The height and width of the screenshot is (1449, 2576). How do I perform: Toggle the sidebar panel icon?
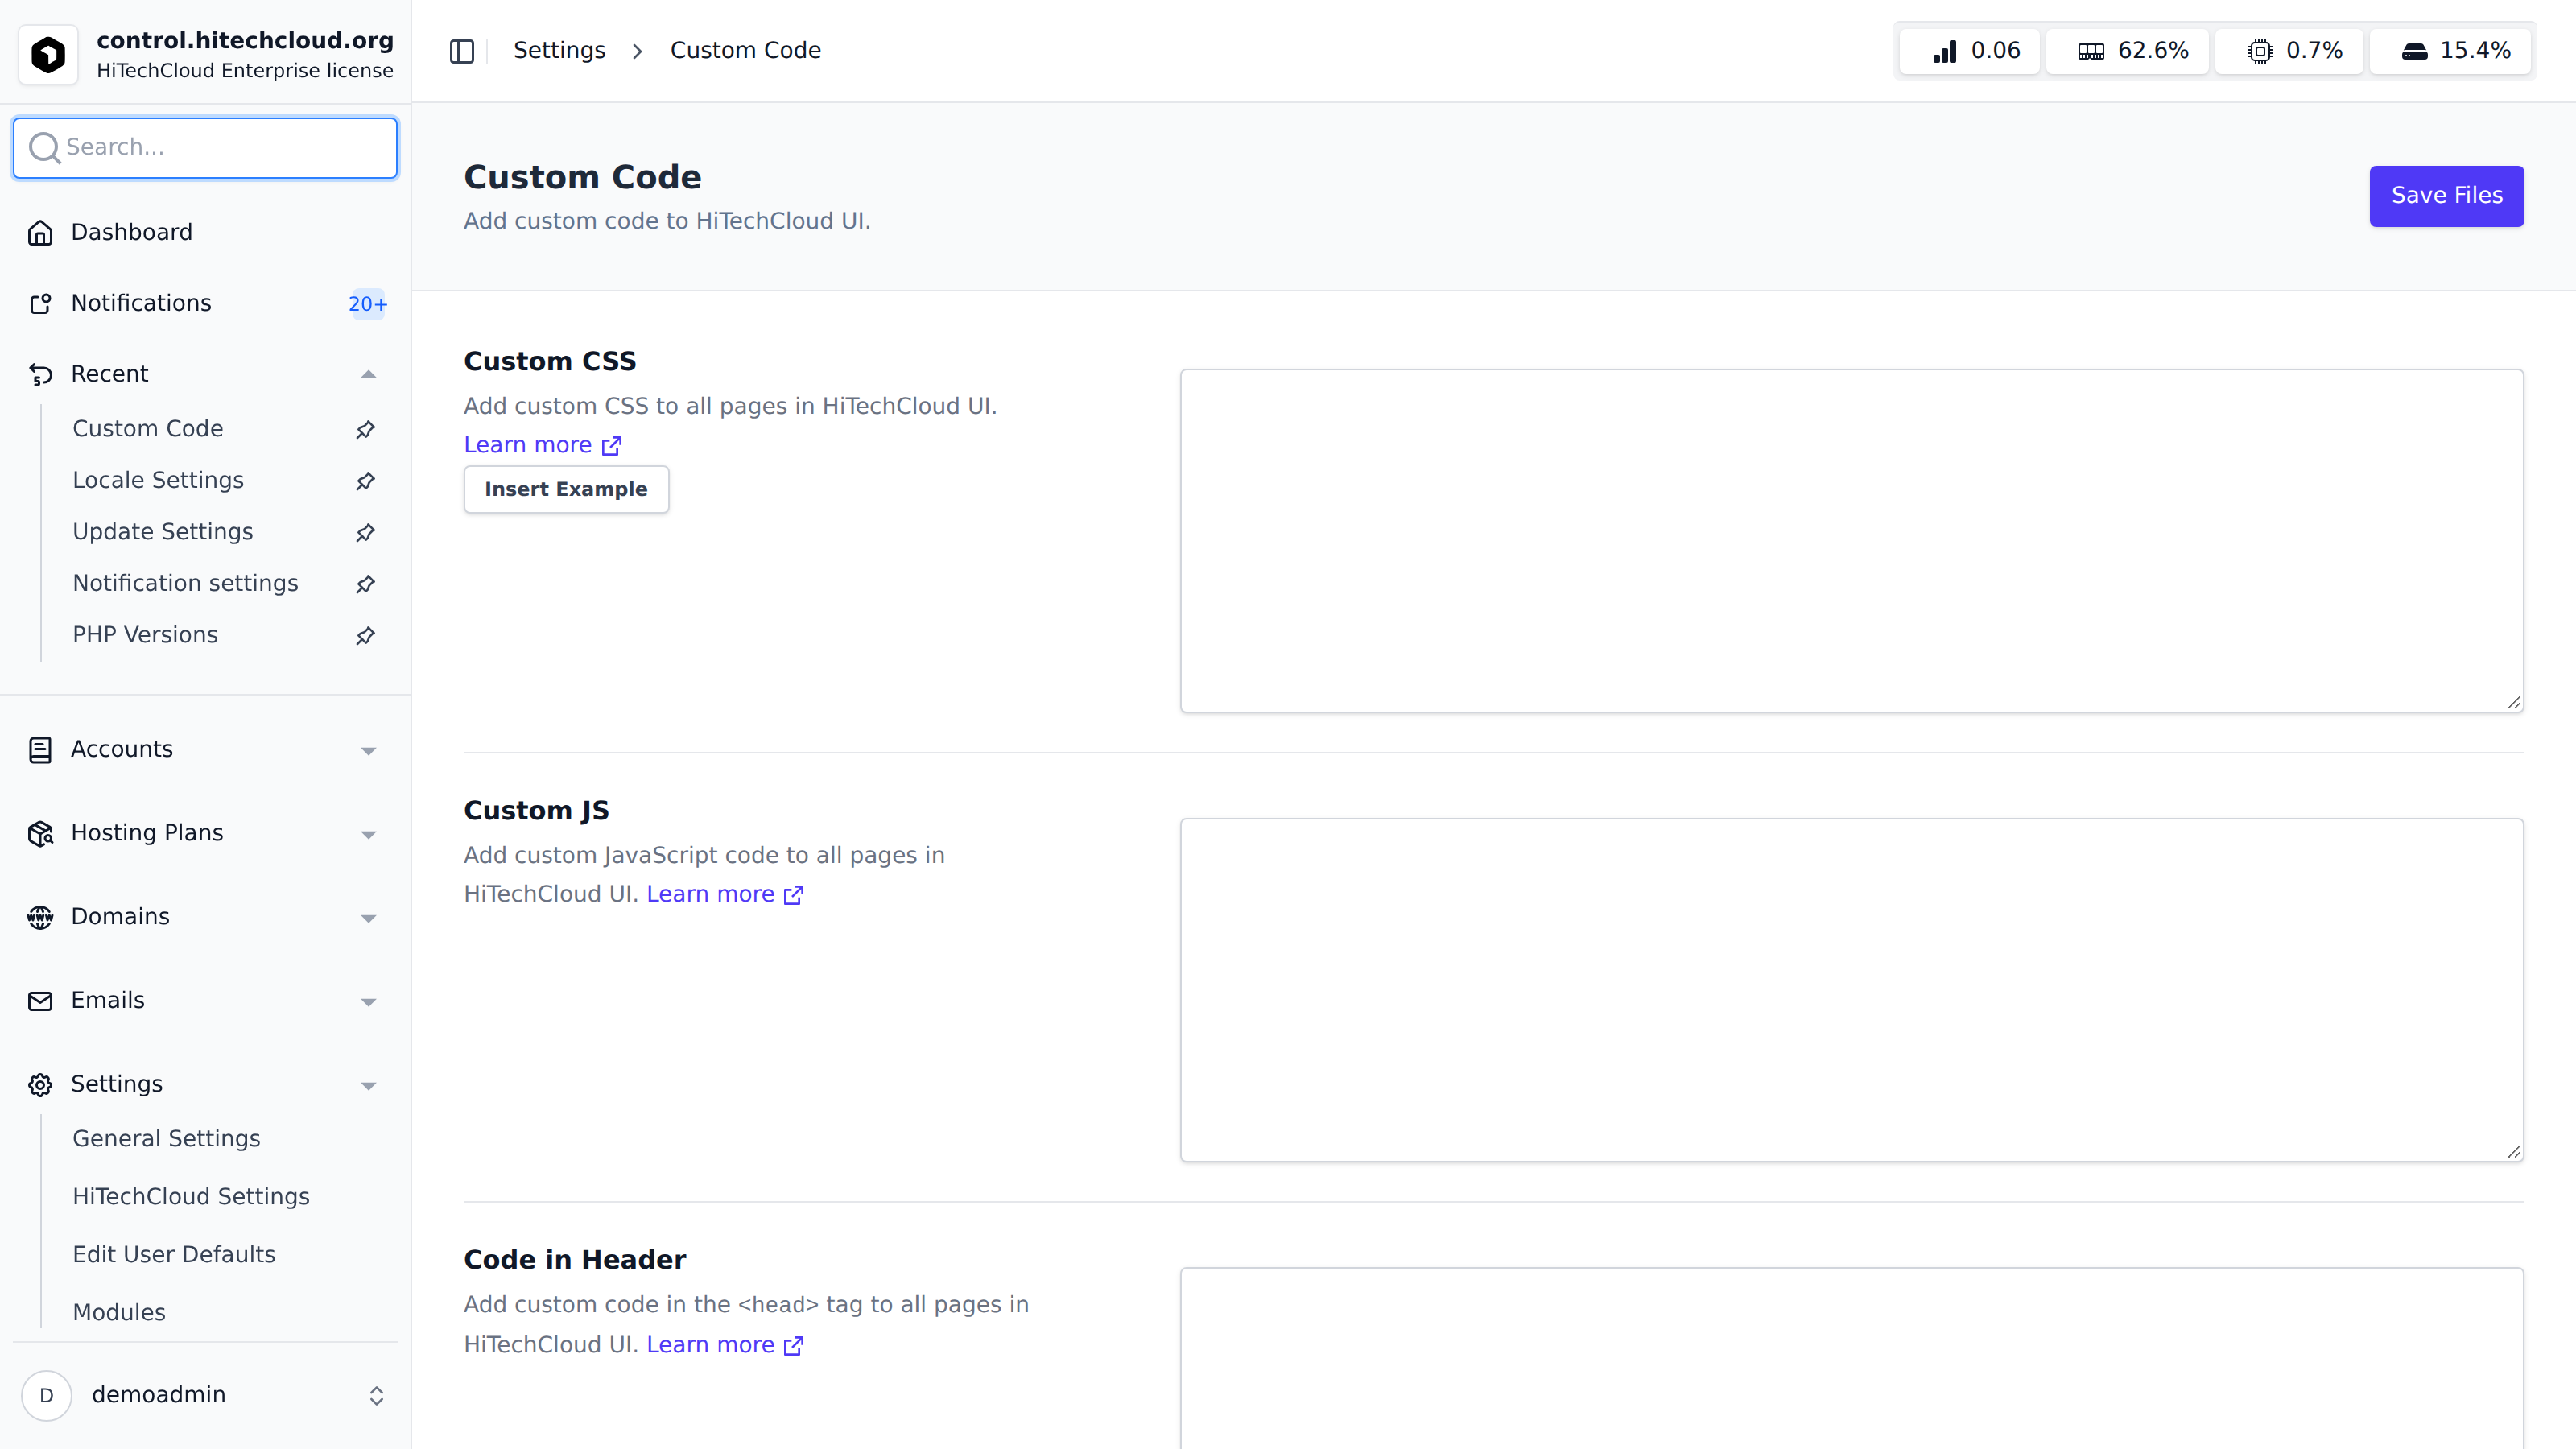click(x=461, y=51)
